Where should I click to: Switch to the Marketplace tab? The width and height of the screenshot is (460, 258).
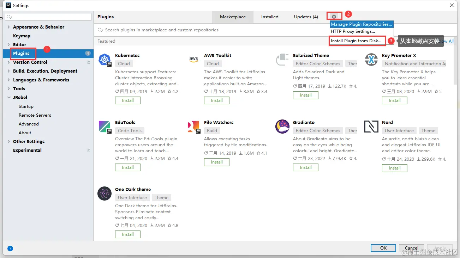233,17
